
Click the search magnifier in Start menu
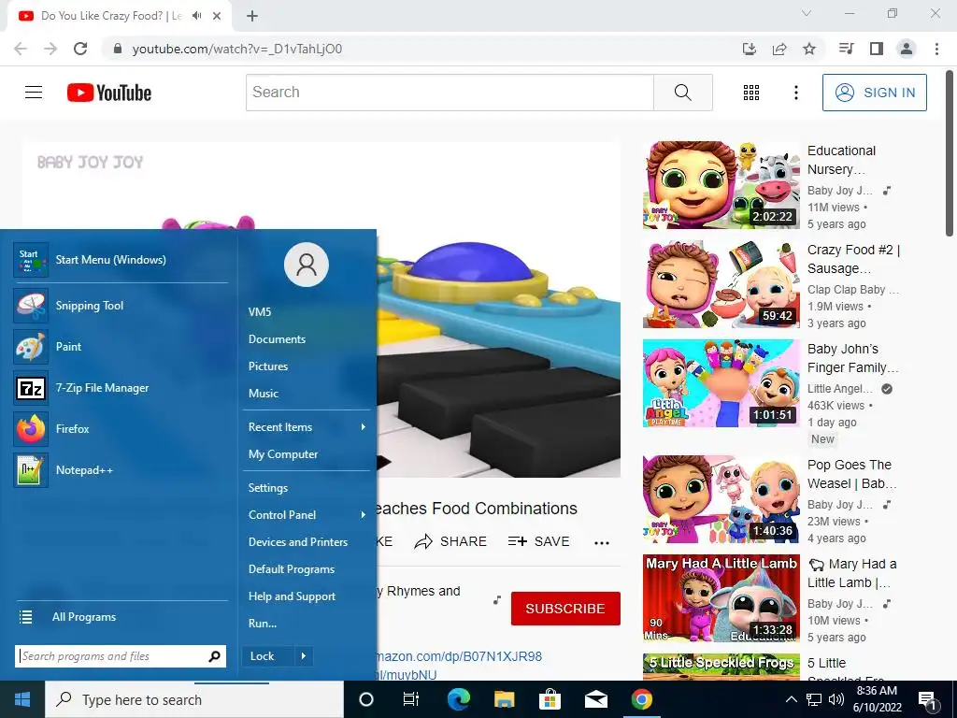pos(214,656)
